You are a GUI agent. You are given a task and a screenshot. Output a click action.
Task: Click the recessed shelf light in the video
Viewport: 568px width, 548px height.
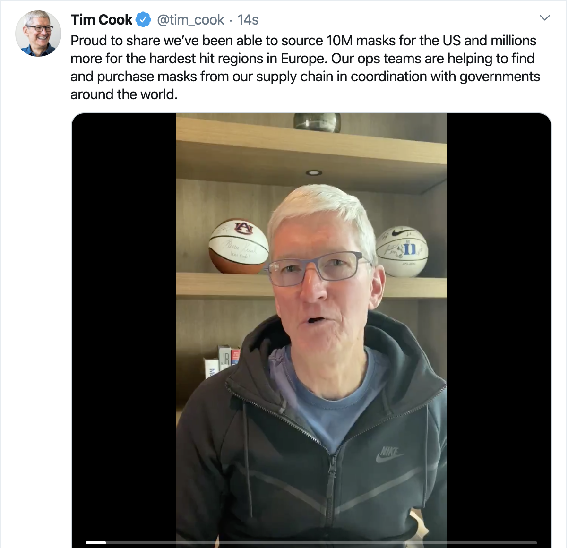[x=314, y=172]
